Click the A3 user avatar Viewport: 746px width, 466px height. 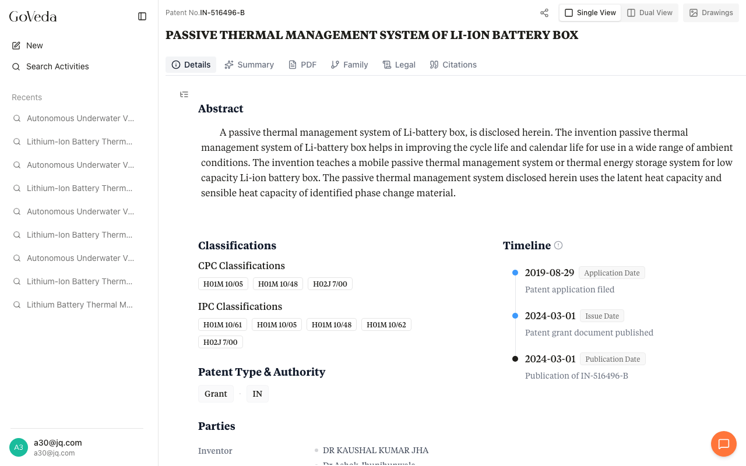[x=19, y=447]
